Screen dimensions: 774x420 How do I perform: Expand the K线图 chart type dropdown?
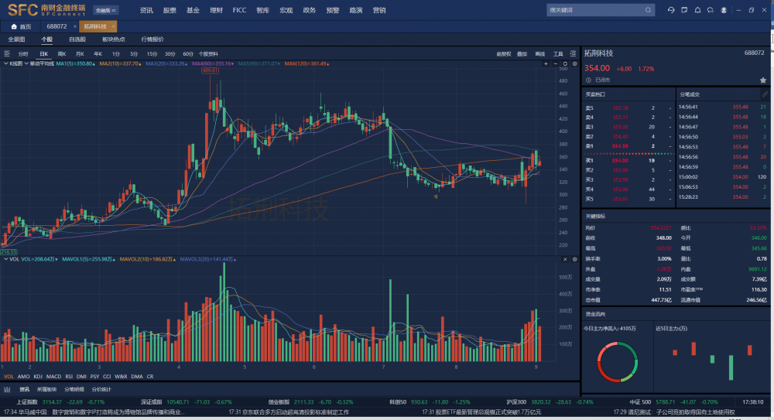[15, 63]
